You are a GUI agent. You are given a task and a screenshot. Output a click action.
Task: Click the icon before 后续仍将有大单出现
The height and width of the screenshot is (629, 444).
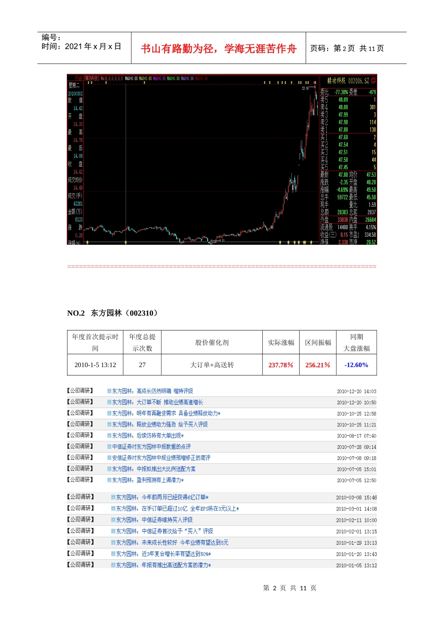tap(109, 436)
